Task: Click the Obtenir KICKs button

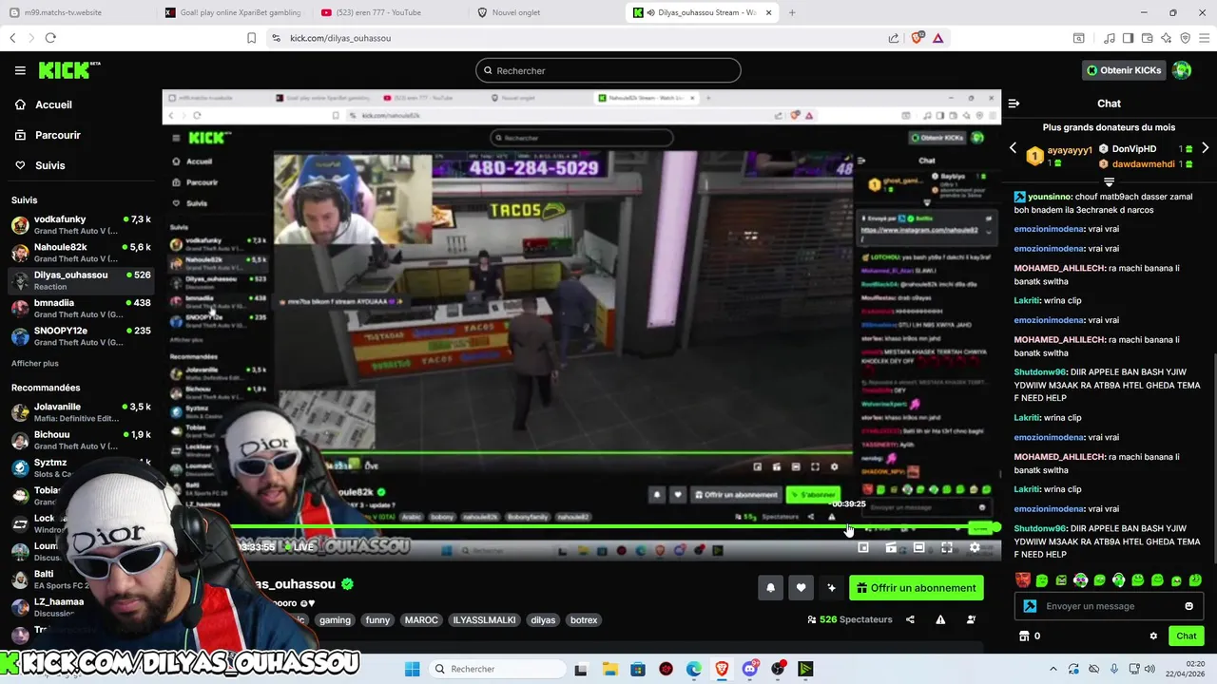Action: 1124,70
